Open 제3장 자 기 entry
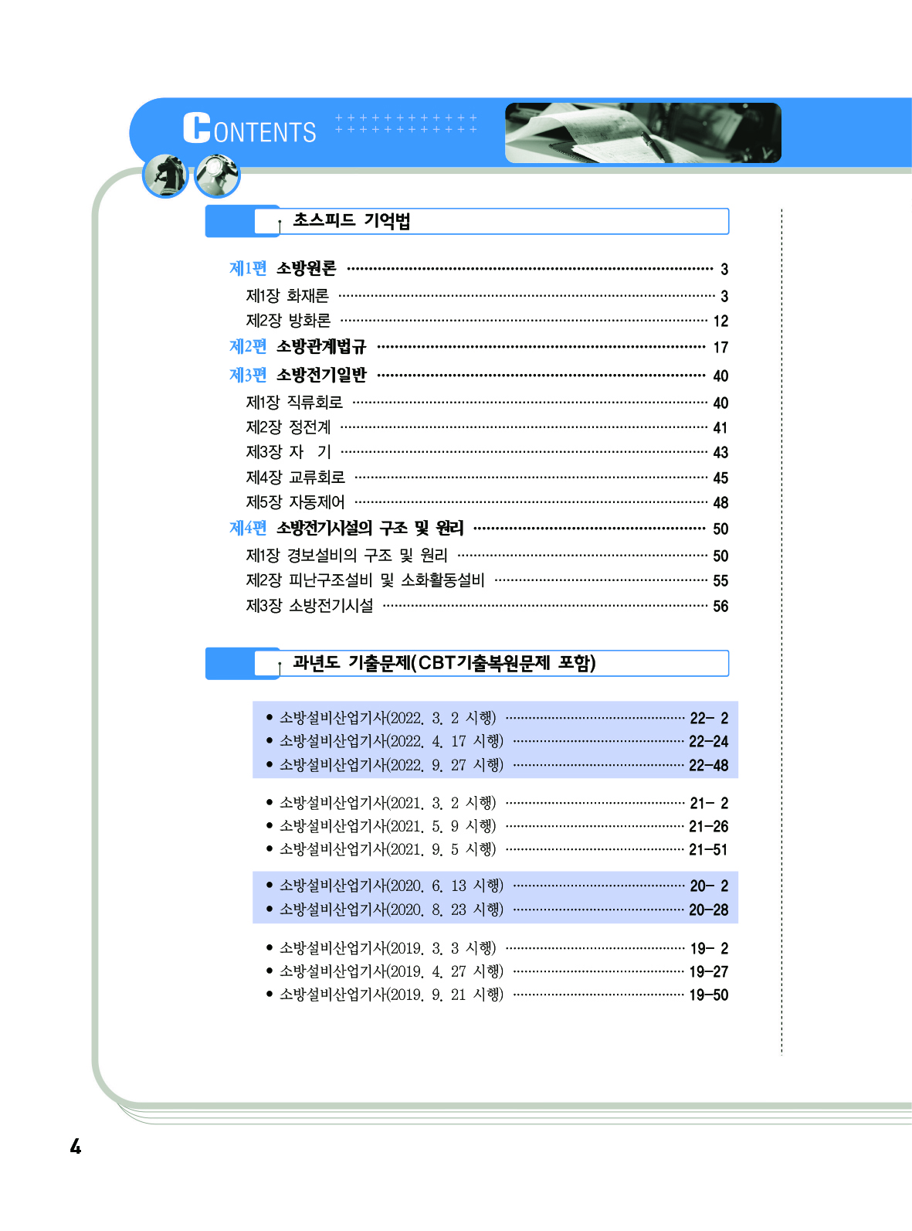Viewport: 912px width, 1231px height. point(487,452)
